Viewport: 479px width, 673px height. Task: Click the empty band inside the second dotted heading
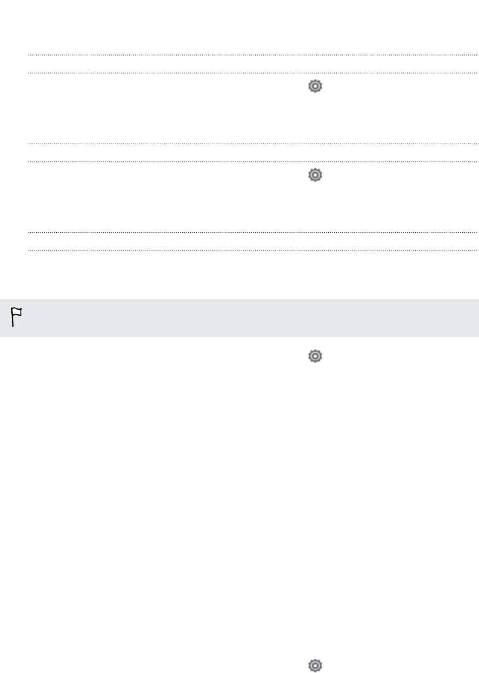click(252, 152)
